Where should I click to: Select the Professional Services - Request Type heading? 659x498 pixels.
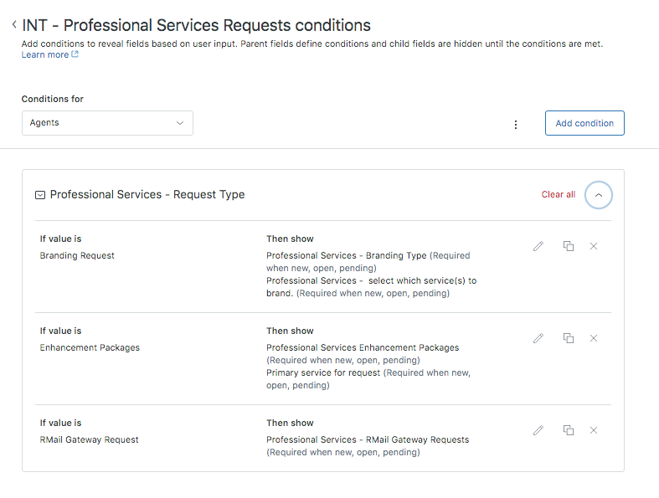147,195
